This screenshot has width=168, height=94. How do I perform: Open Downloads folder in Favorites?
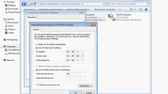[x=13, y=9]
